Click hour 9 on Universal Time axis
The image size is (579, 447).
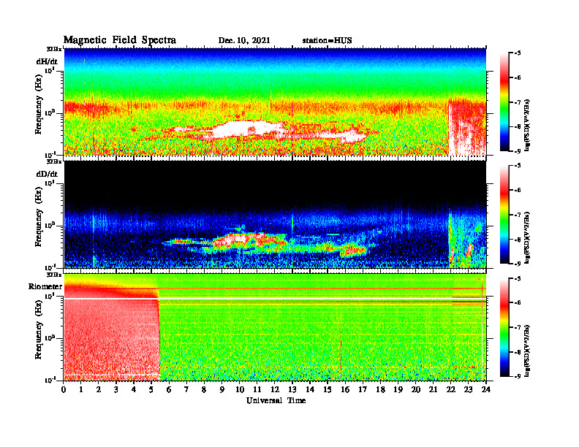(x=222, y=389)
